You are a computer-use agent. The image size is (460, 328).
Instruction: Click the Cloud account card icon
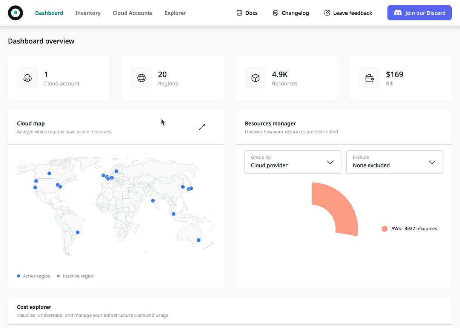point(28,78)
